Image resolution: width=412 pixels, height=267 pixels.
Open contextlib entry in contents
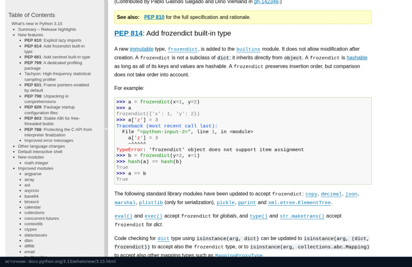tap(33, 224)
